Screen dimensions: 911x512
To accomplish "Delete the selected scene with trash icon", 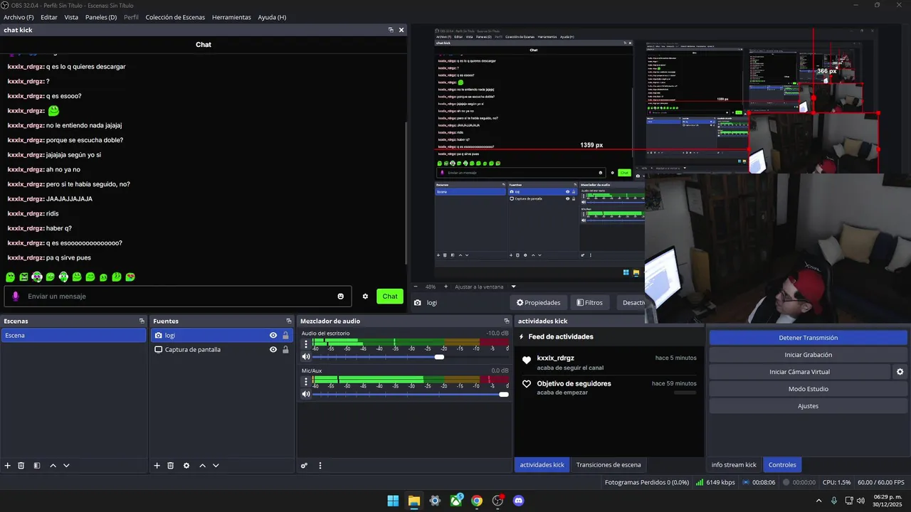I will point(21,466).
